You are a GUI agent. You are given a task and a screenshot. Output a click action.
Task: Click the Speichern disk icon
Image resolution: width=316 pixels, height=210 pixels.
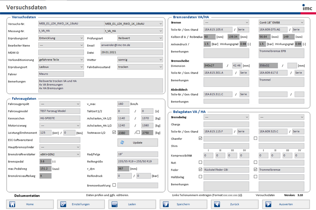(166, 204)
